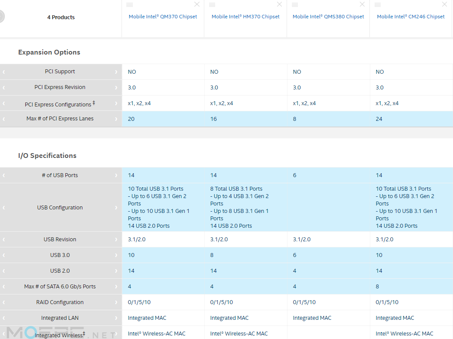Click left chevron on Max PCI Express Lanes row
This screenshot has width=453, height=339.
4,119
